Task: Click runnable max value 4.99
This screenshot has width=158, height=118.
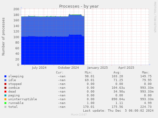Action: click(148, 103)
